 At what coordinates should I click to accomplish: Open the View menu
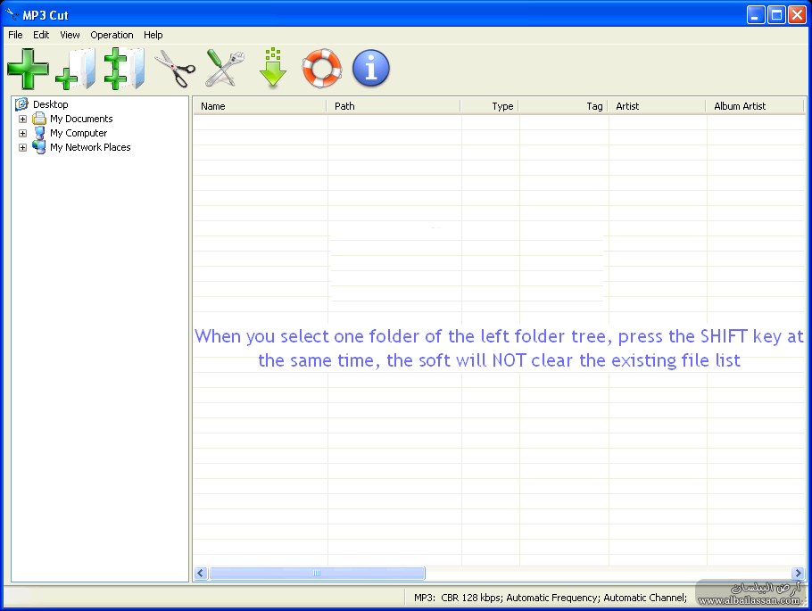tap(70, 35)
